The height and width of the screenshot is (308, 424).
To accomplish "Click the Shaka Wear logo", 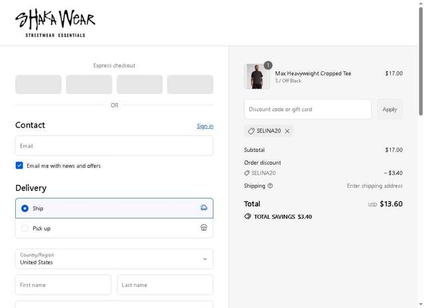I will [55, 23].
